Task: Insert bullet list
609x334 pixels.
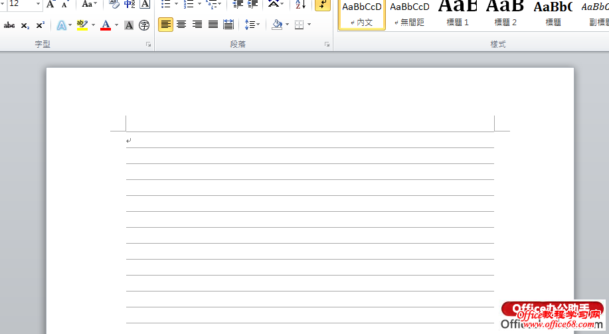Action: tap(166, 4)
